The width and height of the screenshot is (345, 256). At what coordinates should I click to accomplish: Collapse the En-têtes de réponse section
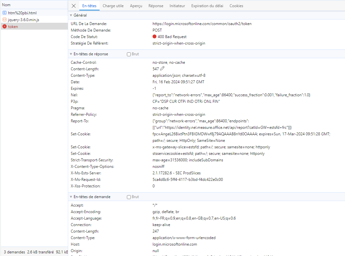pos(71,54)
